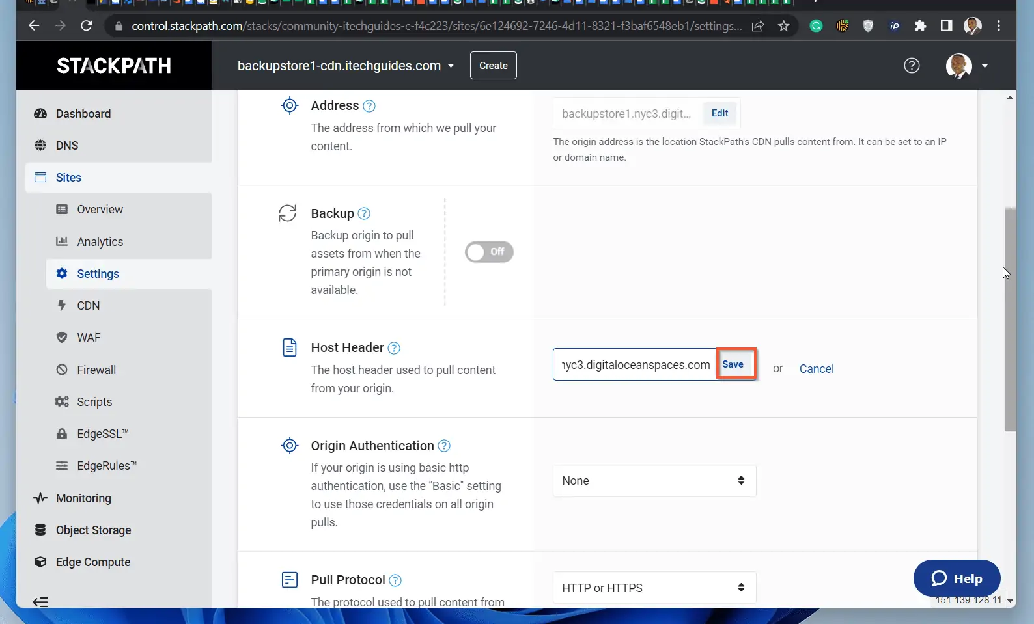
Task: Click the help icon beside Address
Action: click(369, 106)
